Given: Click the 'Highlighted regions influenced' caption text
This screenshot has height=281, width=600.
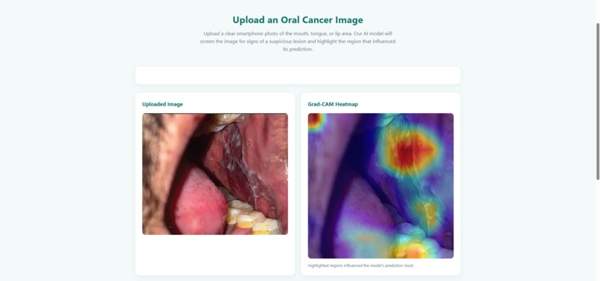Looking at the screenshot, I should (x=361, y=265).
